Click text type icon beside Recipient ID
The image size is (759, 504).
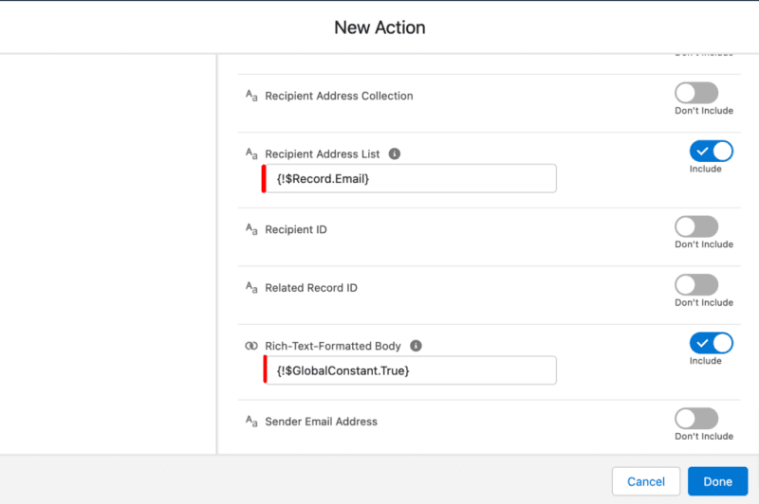(x=251, y=230)
